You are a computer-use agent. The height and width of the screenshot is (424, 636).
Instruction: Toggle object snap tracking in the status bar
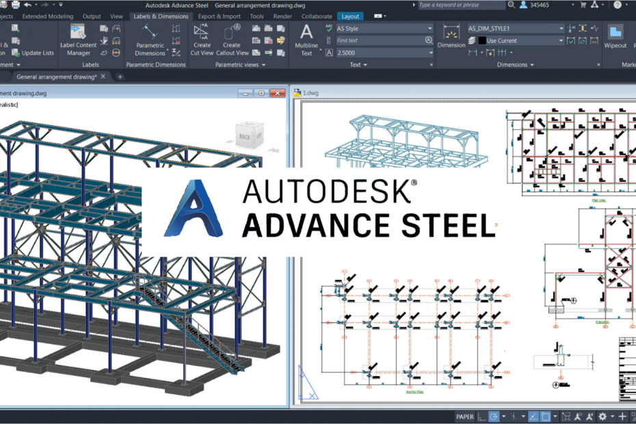tap(533, 416)
